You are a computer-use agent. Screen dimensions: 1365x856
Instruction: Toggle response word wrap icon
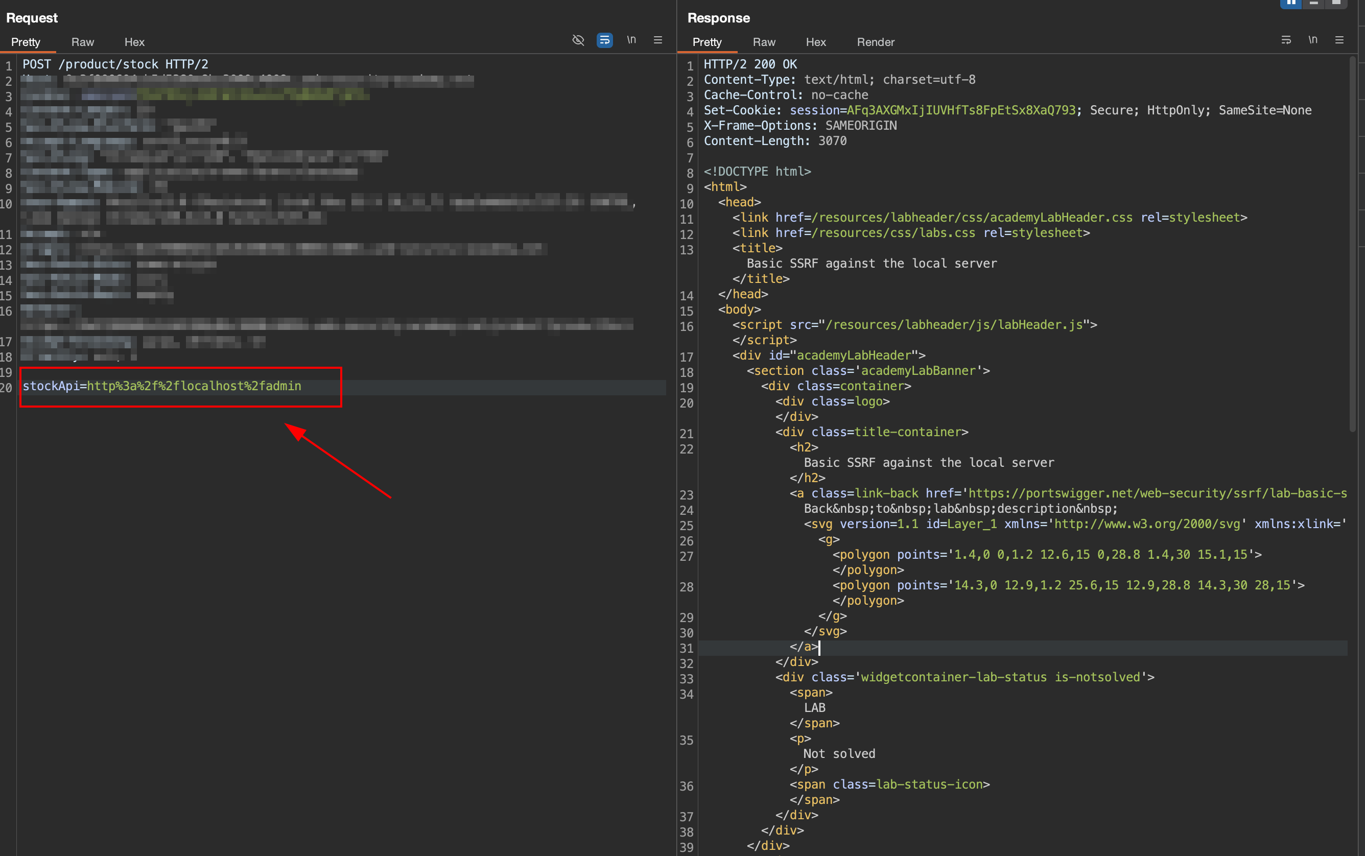[1286, 40]
